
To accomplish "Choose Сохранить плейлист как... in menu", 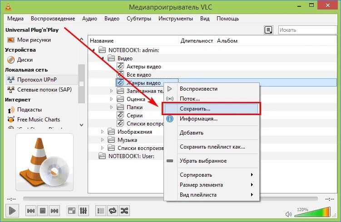I will point(212,147).
